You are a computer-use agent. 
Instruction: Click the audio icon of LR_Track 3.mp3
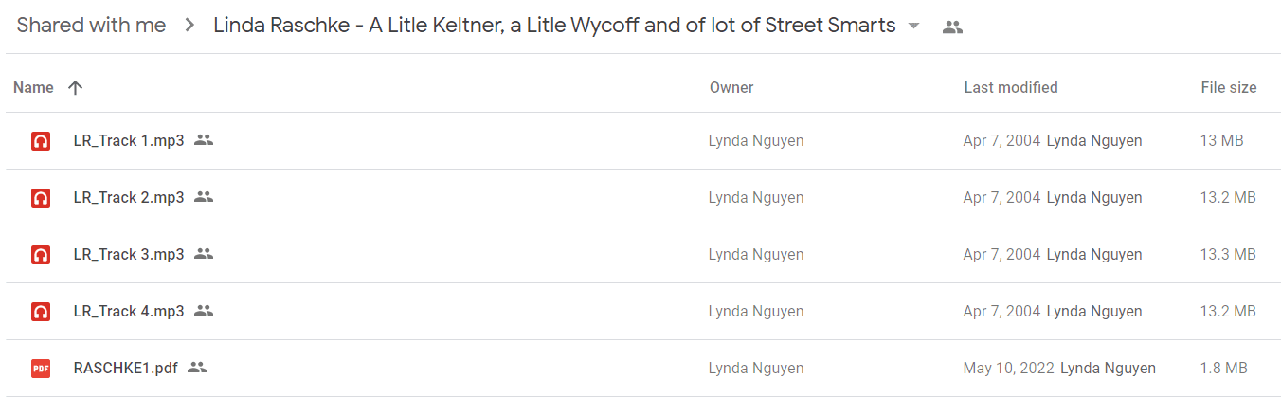pos(40,255)
